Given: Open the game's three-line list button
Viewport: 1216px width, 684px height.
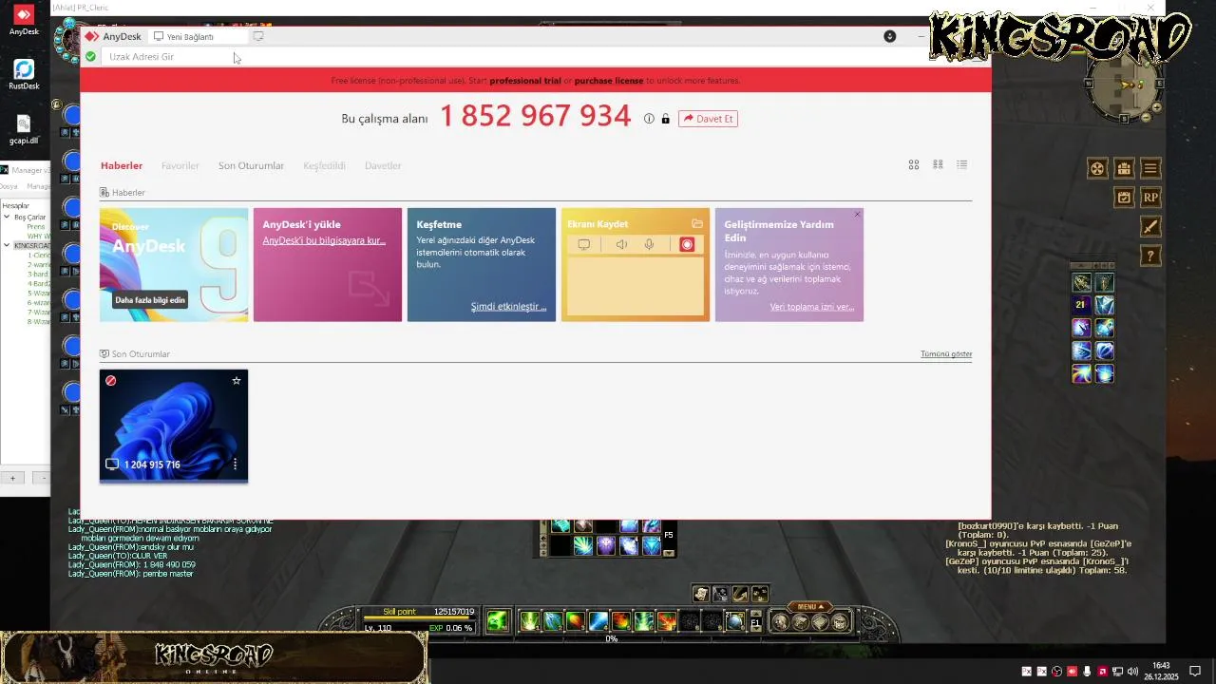Looking at the screenshot, I should 1150,168.
